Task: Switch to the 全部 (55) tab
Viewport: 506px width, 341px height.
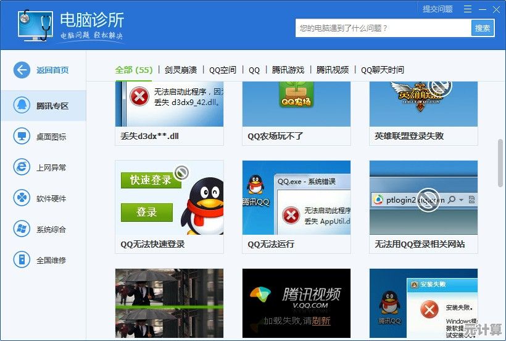Action: (x=134, y=70)
